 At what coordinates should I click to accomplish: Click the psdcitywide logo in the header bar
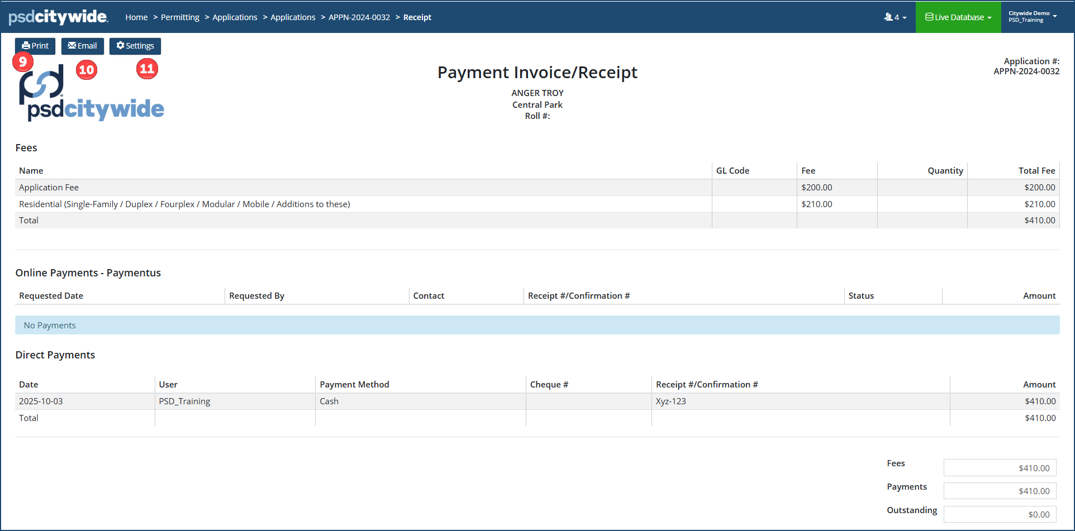click(x=58, y=17)
